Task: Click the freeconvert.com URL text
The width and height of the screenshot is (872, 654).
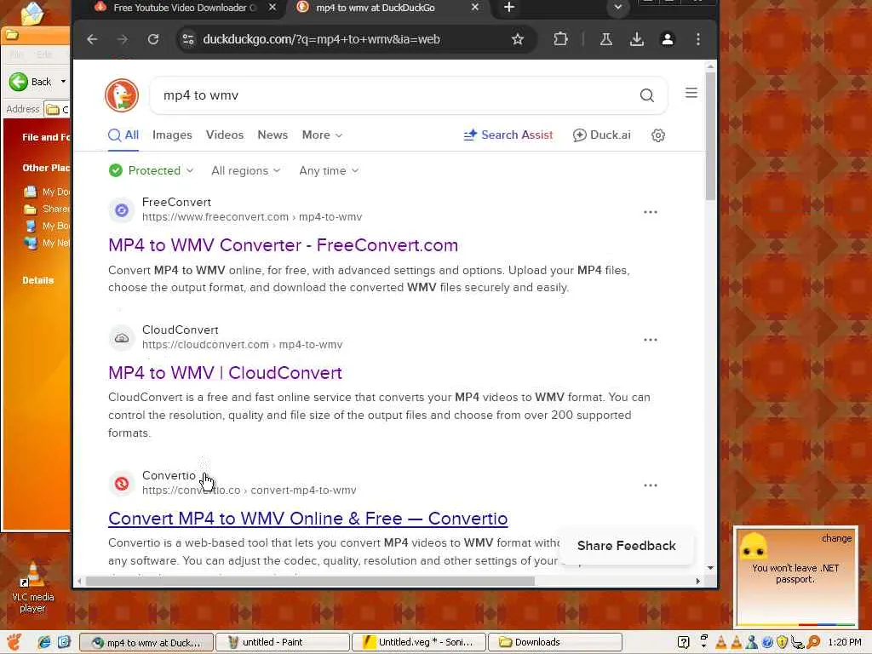Action: coord(252,217)
